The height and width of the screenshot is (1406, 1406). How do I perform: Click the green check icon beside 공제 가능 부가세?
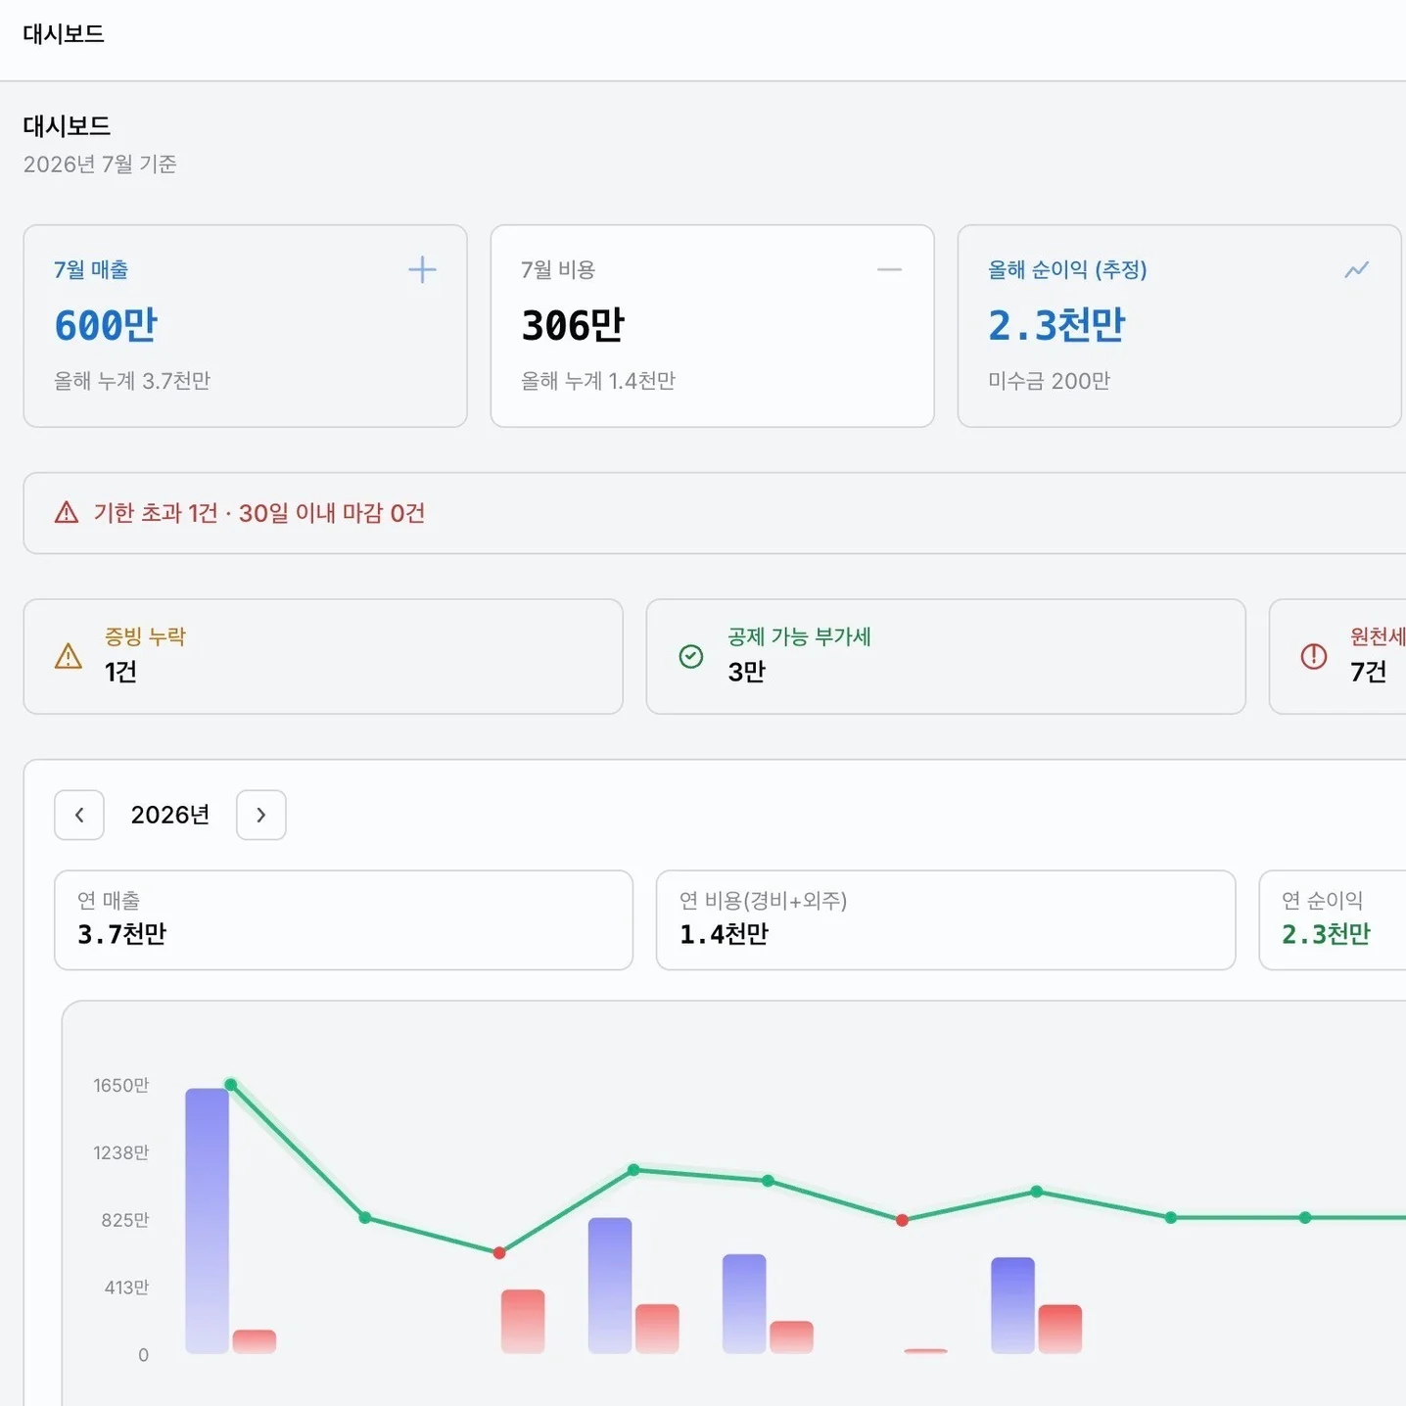click(x=691, y=656)
